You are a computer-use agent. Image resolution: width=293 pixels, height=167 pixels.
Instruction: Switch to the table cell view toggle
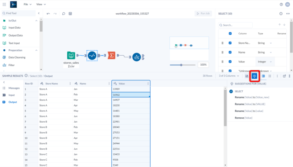263,76
